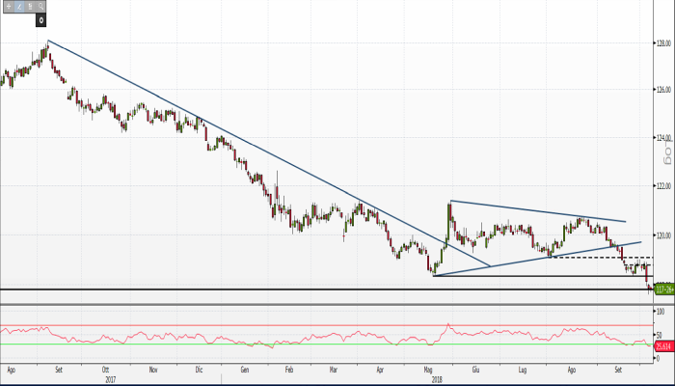The height and width of the screenshot is (386, 675).
Task: Select the line drawing tool icon
Action: (x=18, y=7)
